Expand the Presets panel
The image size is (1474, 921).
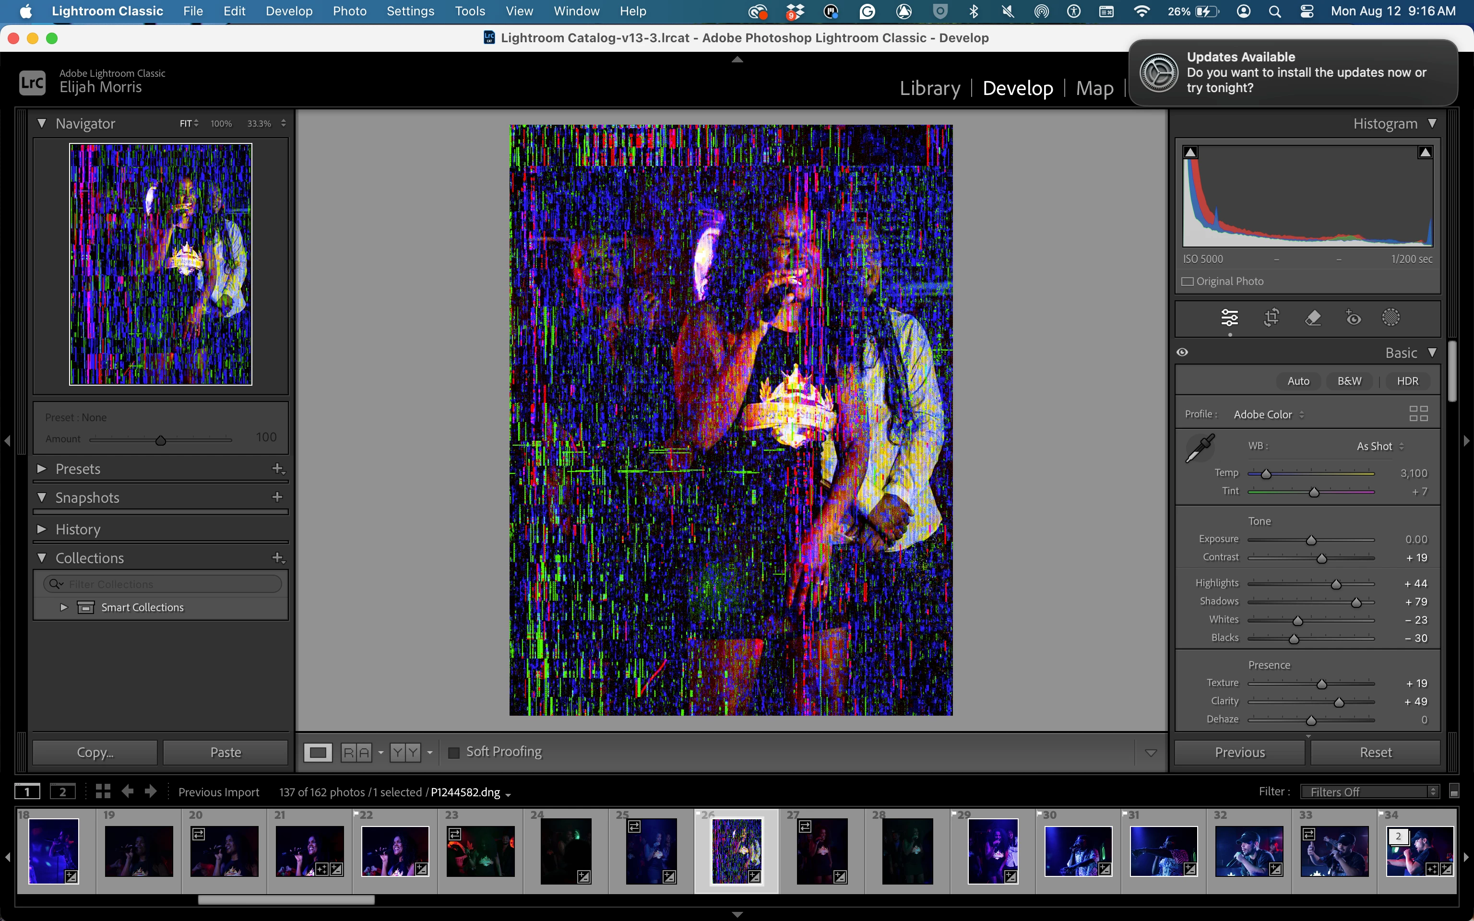[x=42, y=469]
